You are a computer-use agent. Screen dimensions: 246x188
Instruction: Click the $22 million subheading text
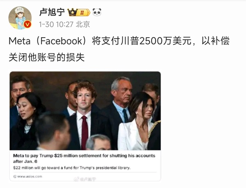[72, 168]
